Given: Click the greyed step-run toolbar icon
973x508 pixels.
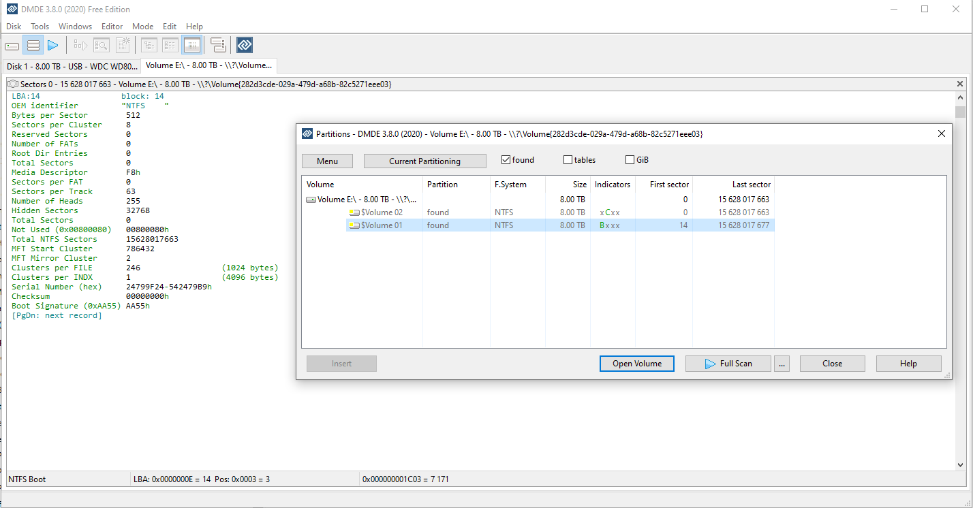Looking at the screenshot, I should (x=81, y=46).
